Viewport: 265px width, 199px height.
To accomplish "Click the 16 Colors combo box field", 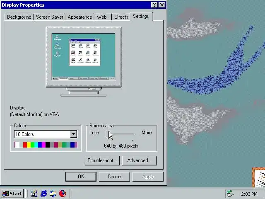I will point(46,134).
